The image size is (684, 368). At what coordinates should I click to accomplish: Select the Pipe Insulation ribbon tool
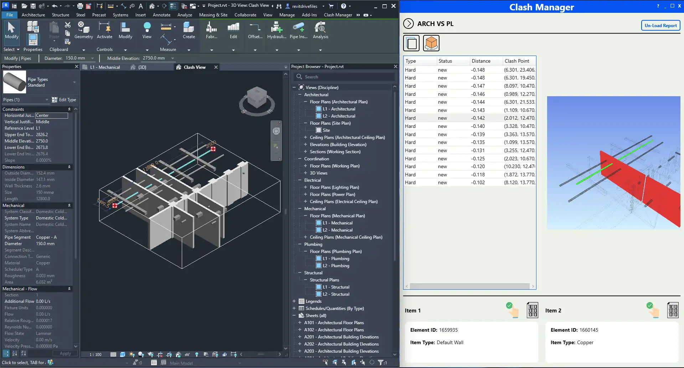[x=298, y=30]
